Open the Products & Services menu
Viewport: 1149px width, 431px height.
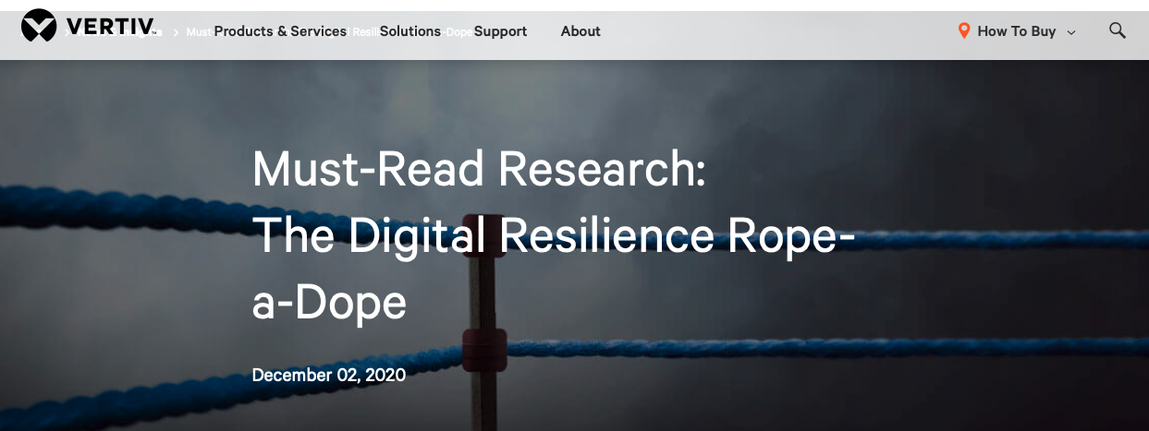pyautogui.click(x=280, y=31)
